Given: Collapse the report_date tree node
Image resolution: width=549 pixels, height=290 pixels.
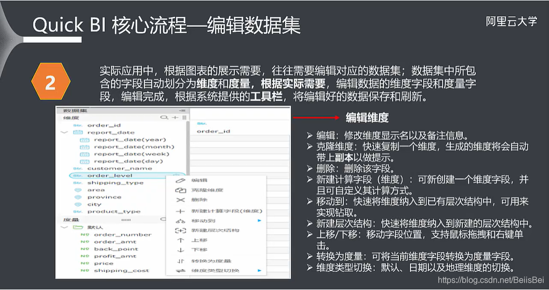Looking at the screenshot, I should pyautogui.click(x=64, y=133).
